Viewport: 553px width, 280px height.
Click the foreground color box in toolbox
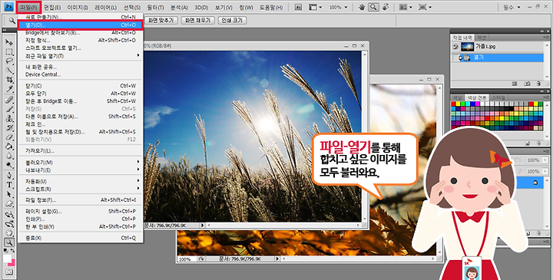click(7, 259)
